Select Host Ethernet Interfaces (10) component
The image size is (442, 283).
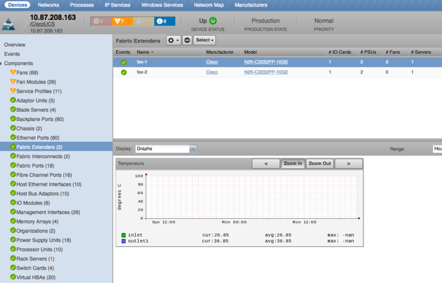49,185
